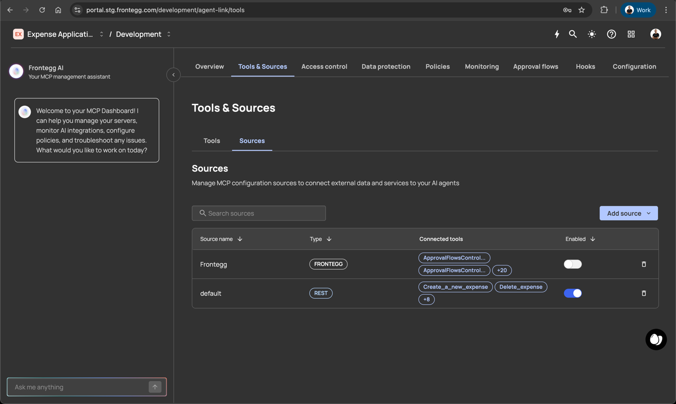Open the Development environment switcher
The image size is (676, 404).
click(143, 34)
